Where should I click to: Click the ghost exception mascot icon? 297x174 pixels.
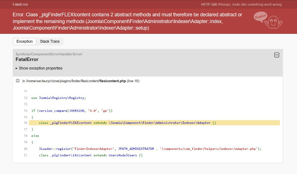[273, 23]
